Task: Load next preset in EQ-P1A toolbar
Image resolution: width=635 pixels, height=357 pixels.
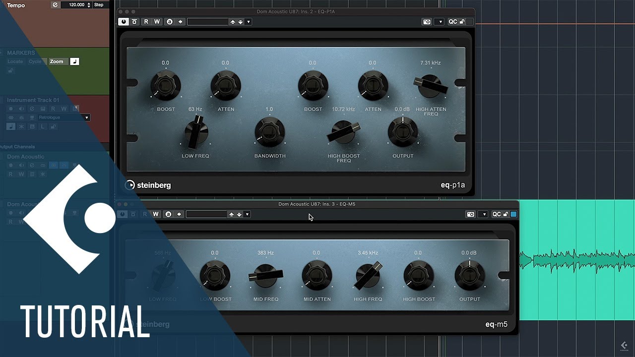Action: tap(240, 22)
